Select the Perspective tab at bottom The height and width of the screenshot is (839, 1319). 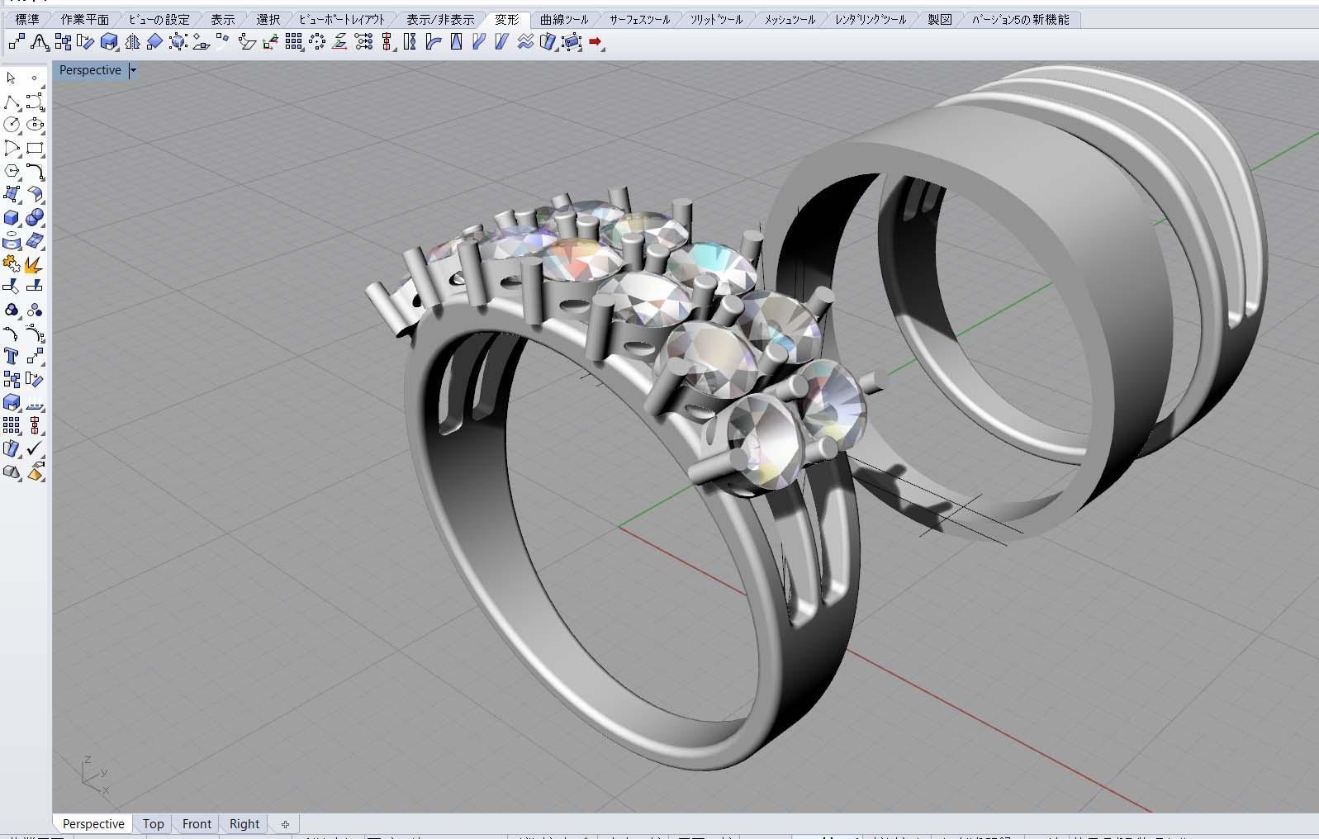pos(93,823)
